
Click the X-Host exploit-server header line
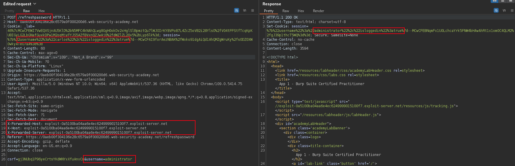(x=77, y=128)
